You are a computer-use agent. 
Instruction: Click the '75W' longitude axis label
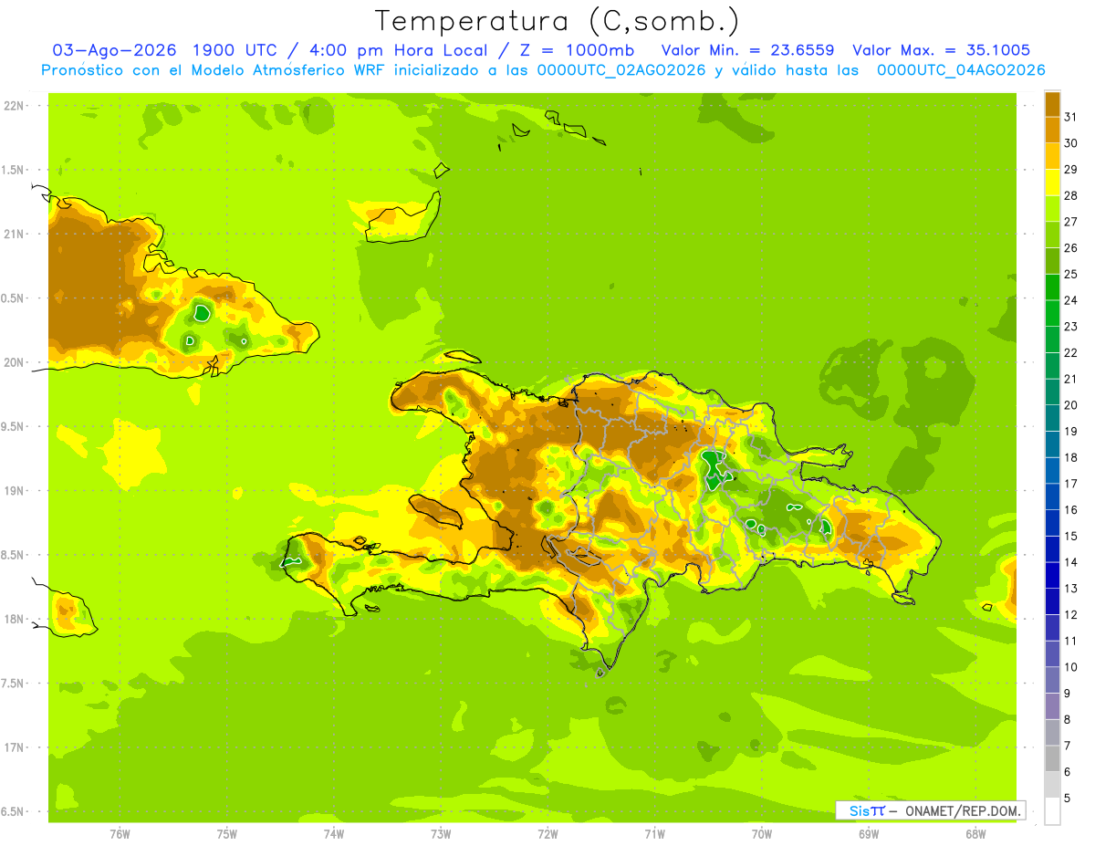[x=227, y=834]
